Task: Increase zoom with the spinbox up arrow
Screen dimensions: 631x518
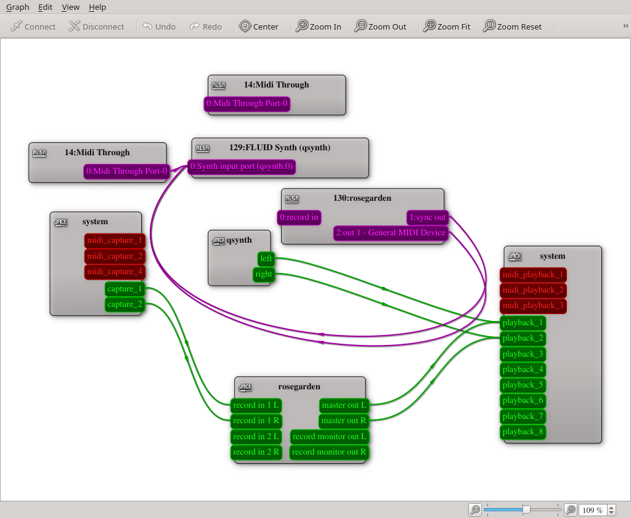Action: coord(611,508)
